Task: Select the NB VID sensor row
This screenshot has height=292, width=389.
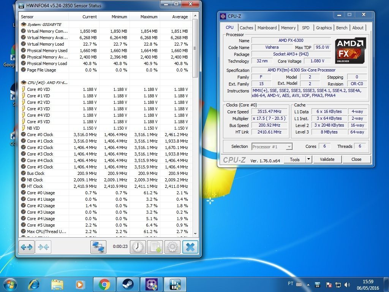Action: 105,128
